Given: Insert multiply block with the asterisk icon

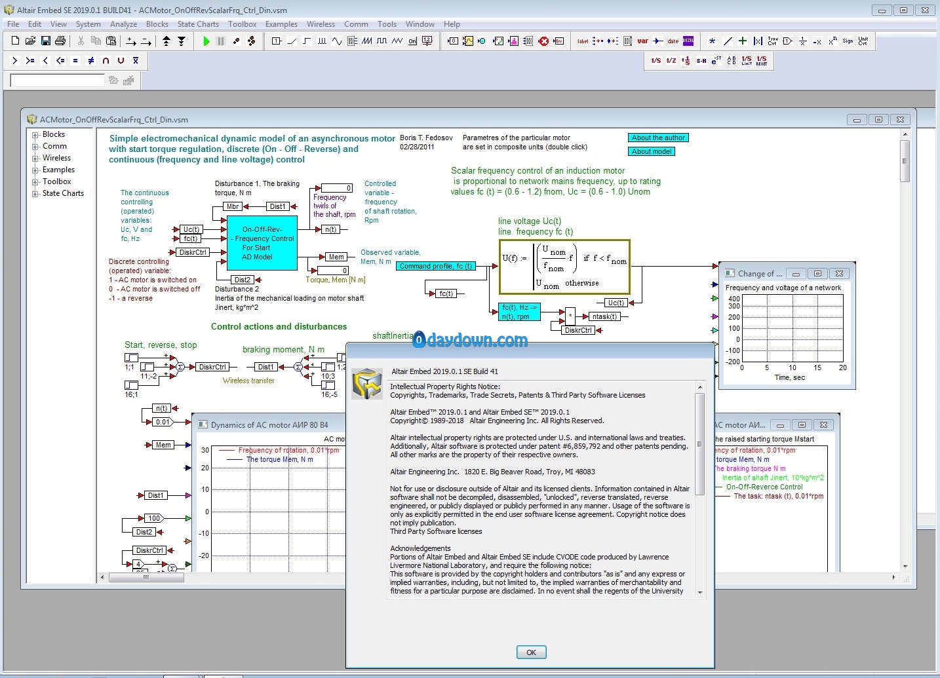Looking at the screenshot, I should 713,41.
